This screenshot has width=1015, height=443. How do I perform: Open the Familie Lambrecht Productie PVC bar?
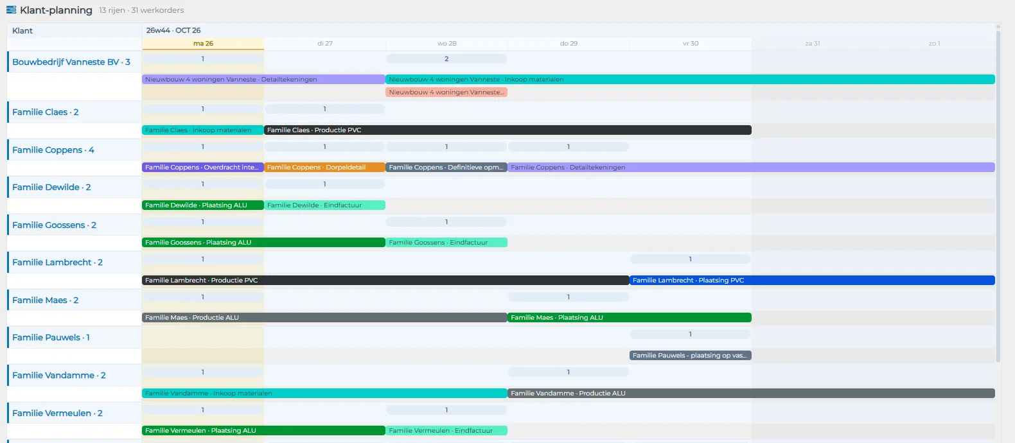tap(385, 281)
